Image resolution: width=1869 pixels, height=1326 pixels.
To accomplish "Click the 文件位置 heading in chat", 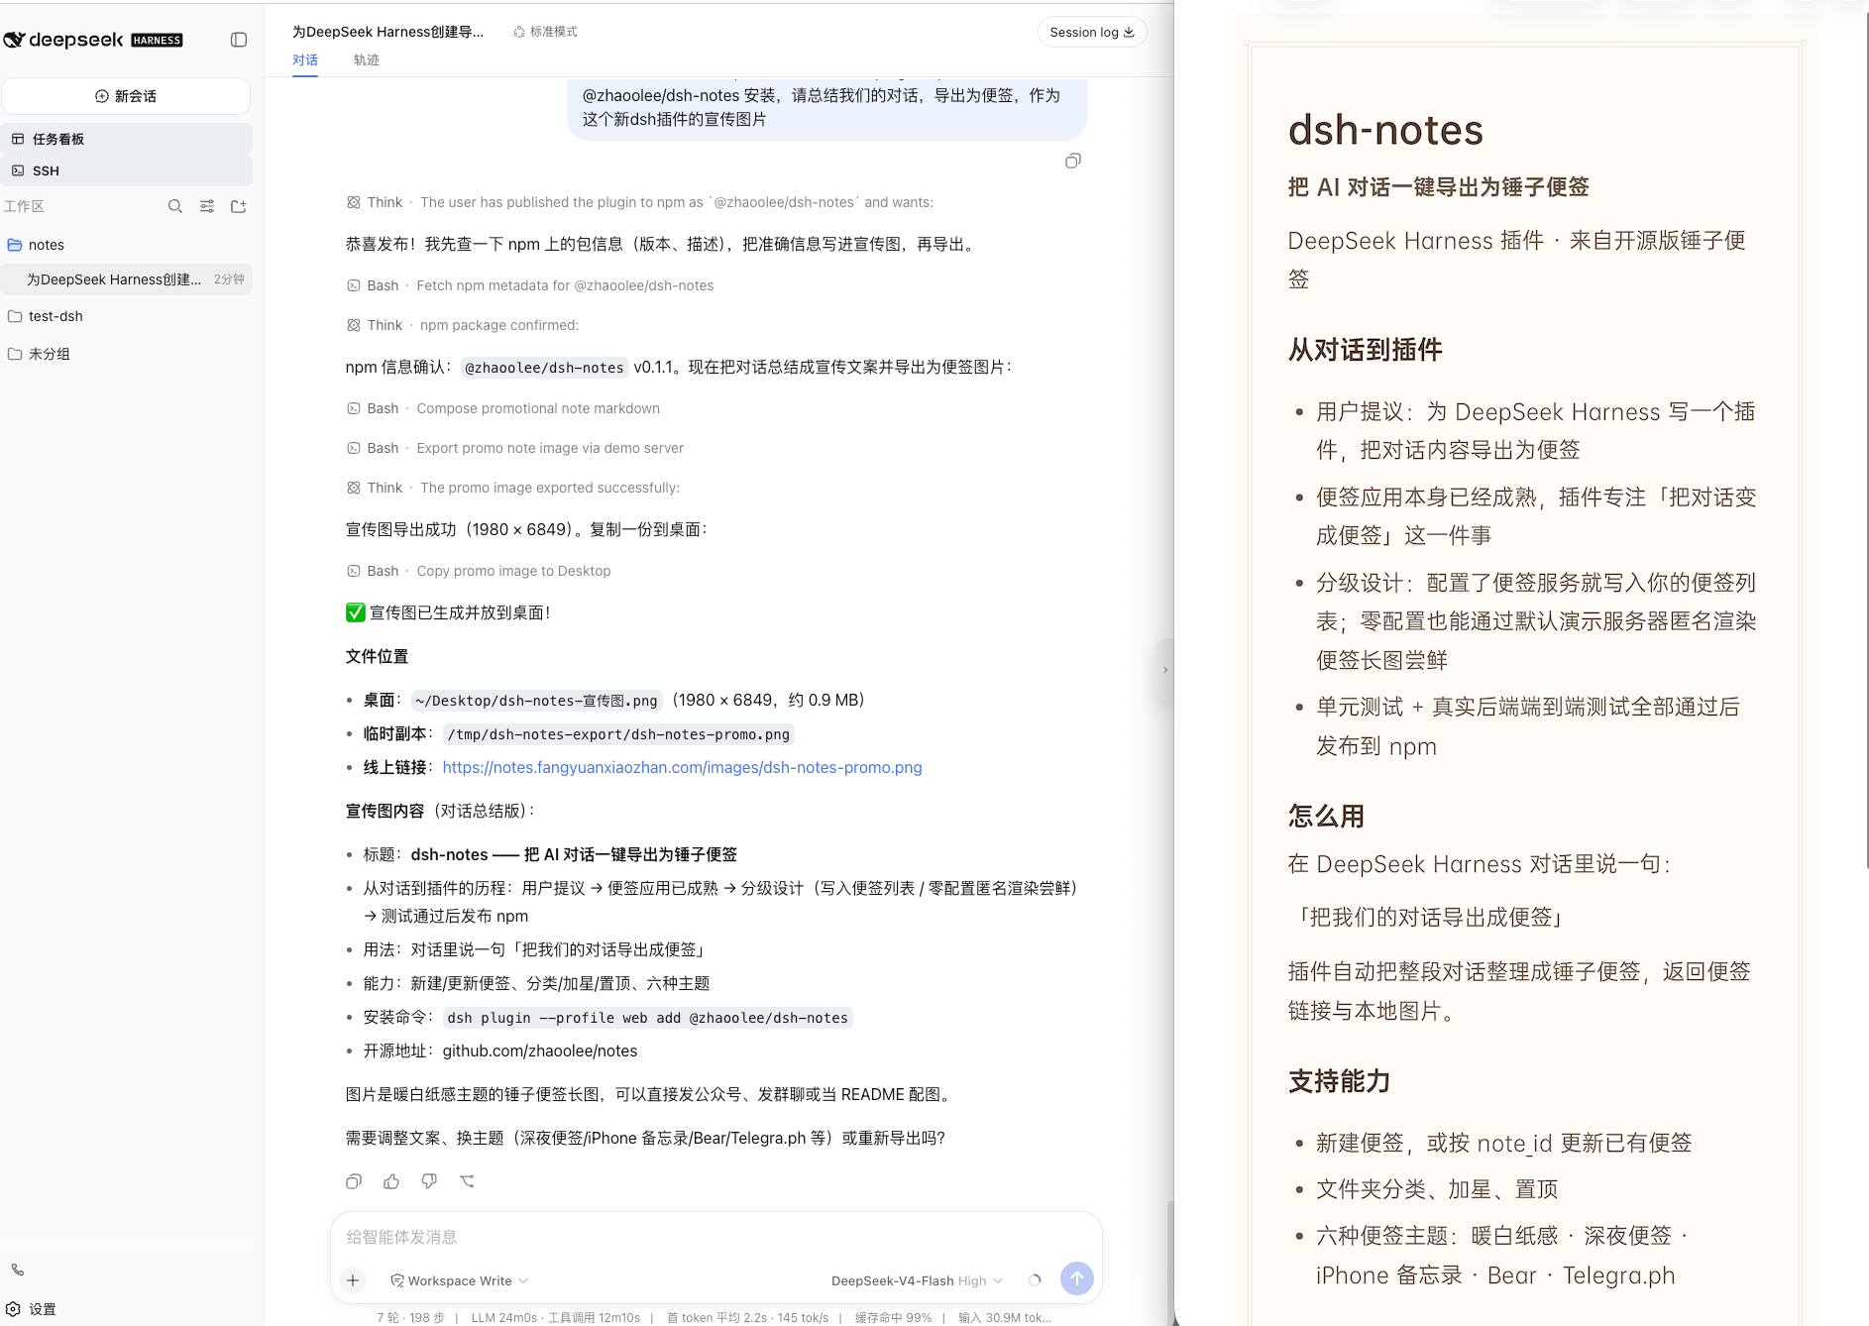I will pos(377,656).
